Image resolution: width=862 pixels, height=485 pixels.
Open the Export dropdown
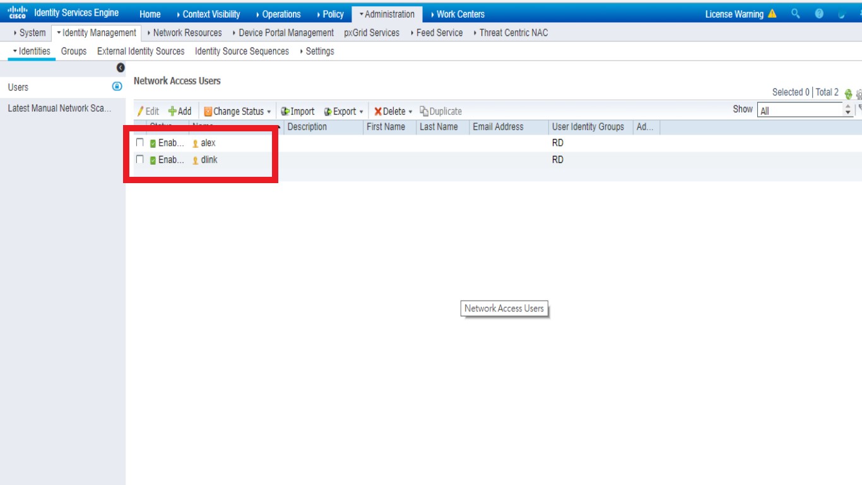(344, 111)
